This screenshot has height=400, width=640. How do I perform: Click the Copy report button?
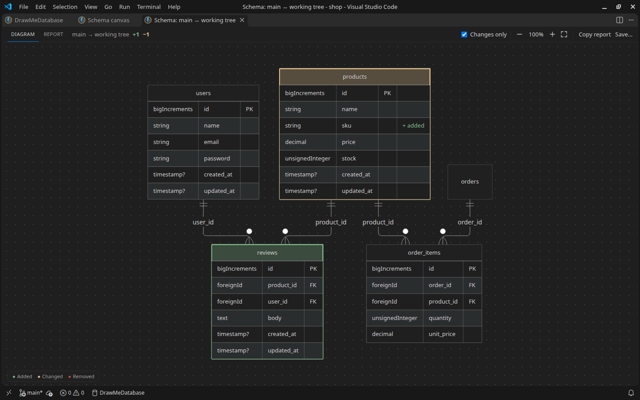[595, 34]
